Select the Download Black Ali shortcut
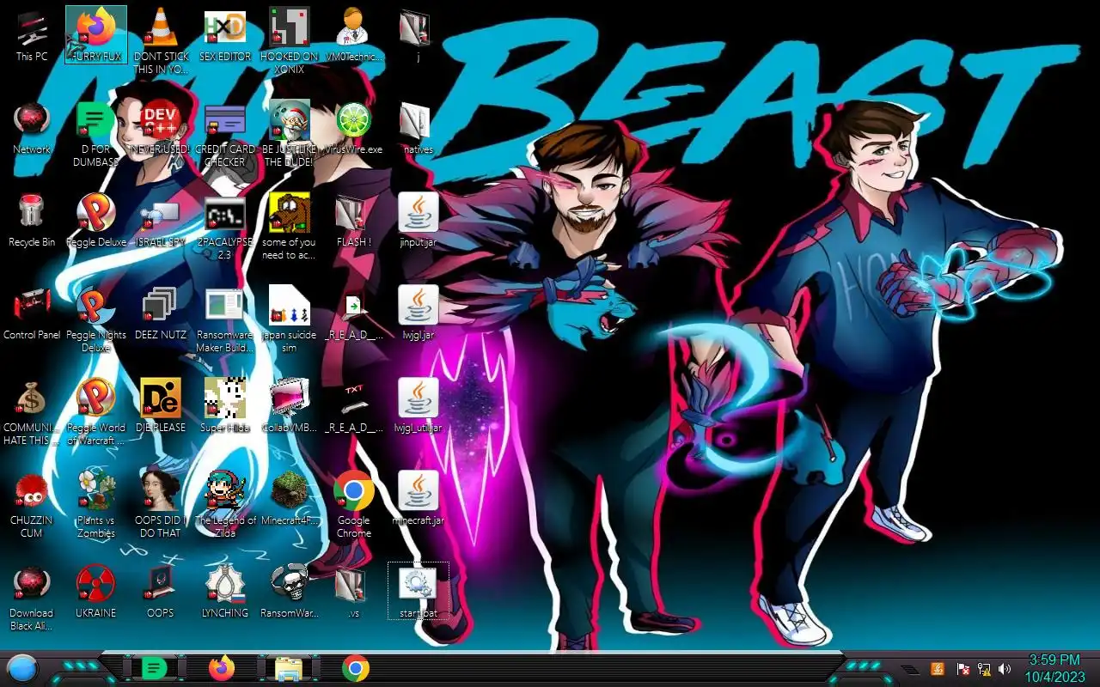Viewport: 1100px width, 687px height. [x=32, y=598]
